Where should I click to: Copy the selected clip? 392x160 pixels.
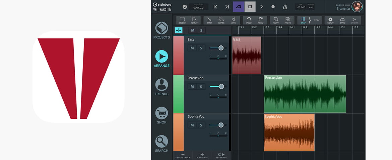click(x=276, y=20)
